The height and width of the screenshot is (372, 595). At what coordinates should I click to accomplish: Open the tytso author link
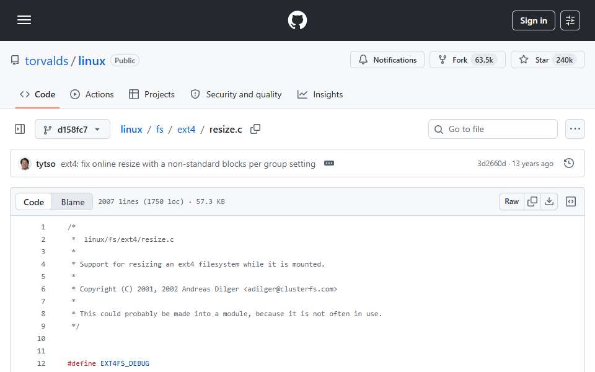(45, 164)
